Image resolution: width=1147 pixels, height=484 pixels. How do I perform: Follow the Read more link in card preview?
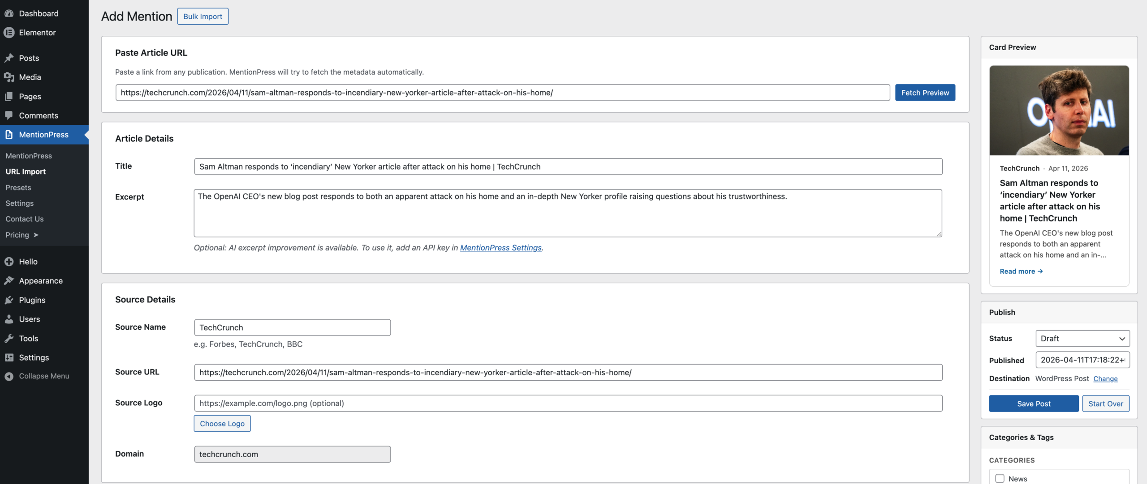(x=1021, y=271)
